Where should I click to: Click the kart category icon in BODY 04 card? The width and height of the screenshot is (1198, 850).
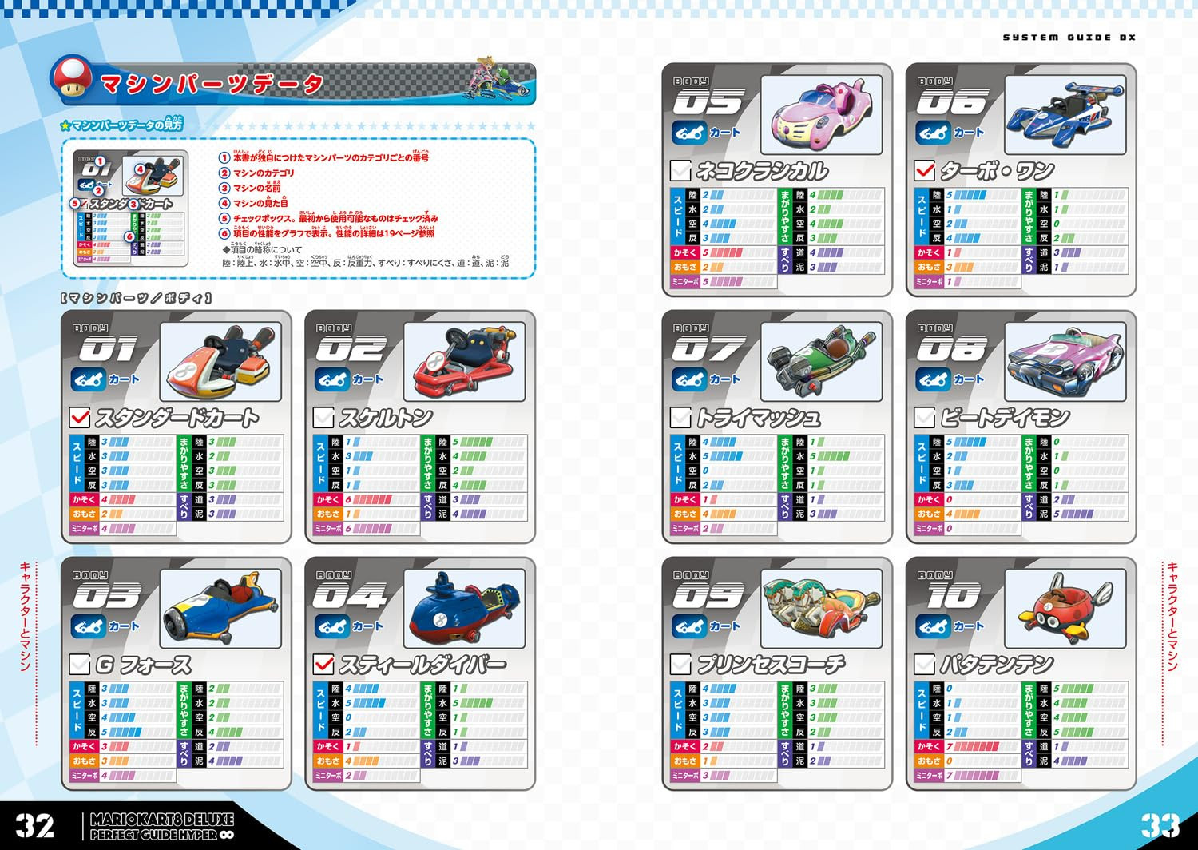click(332, 626)
